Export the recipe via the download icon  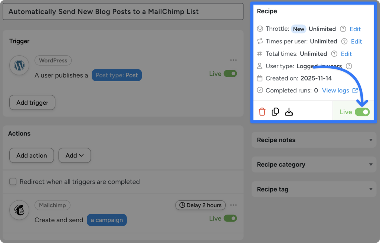289,111
